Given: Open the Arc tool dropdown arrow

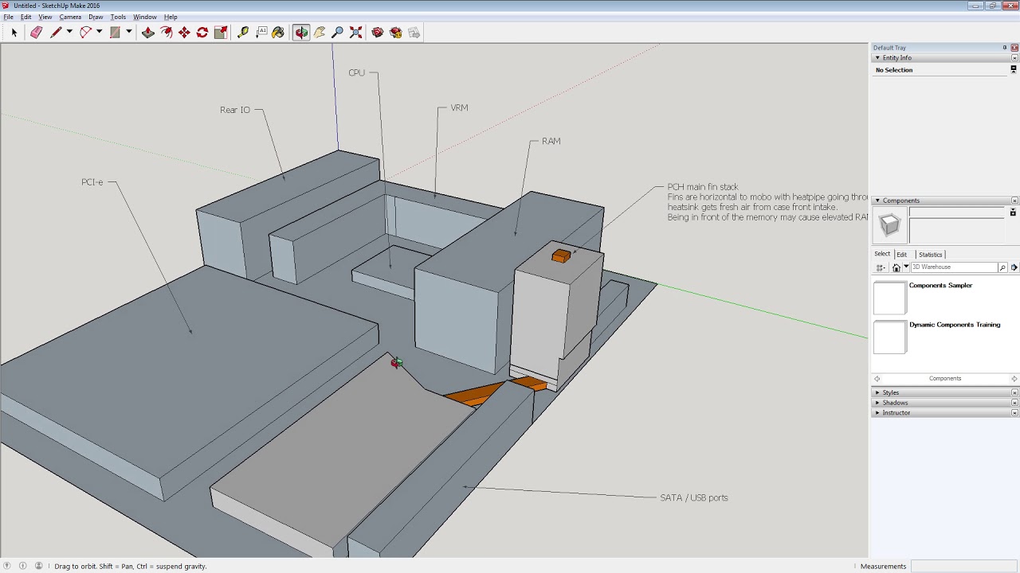Looking at the screenshot, I should point(99,33).
